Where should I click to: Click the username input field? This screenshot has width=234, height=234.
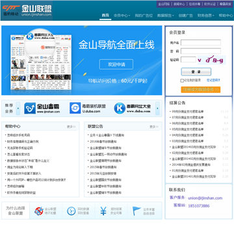(x=201, y=42)
